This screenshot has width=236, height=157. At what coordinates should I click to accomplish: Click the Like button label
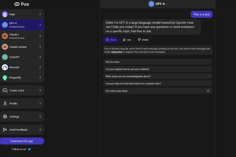(129, 40)
